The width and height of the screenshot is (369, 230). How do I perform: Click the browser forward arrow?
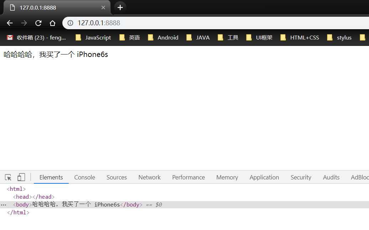click(x=24, y=23)
